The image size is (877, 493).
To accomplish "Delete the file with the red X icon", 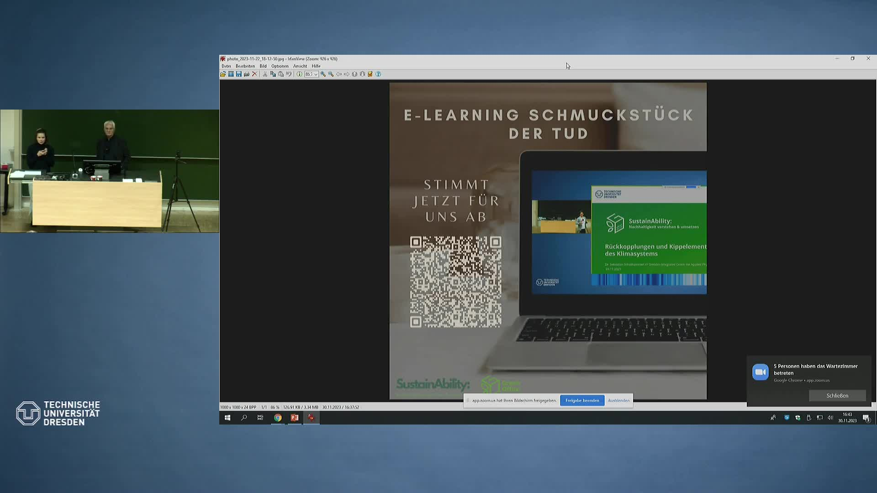I will pyautogui.click(x=255, y=74).
